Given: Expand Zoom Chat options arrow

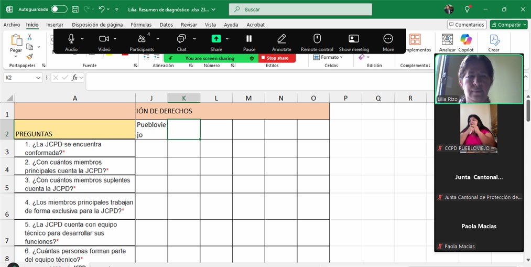Looking at the screenshot, I should [194, 38].
